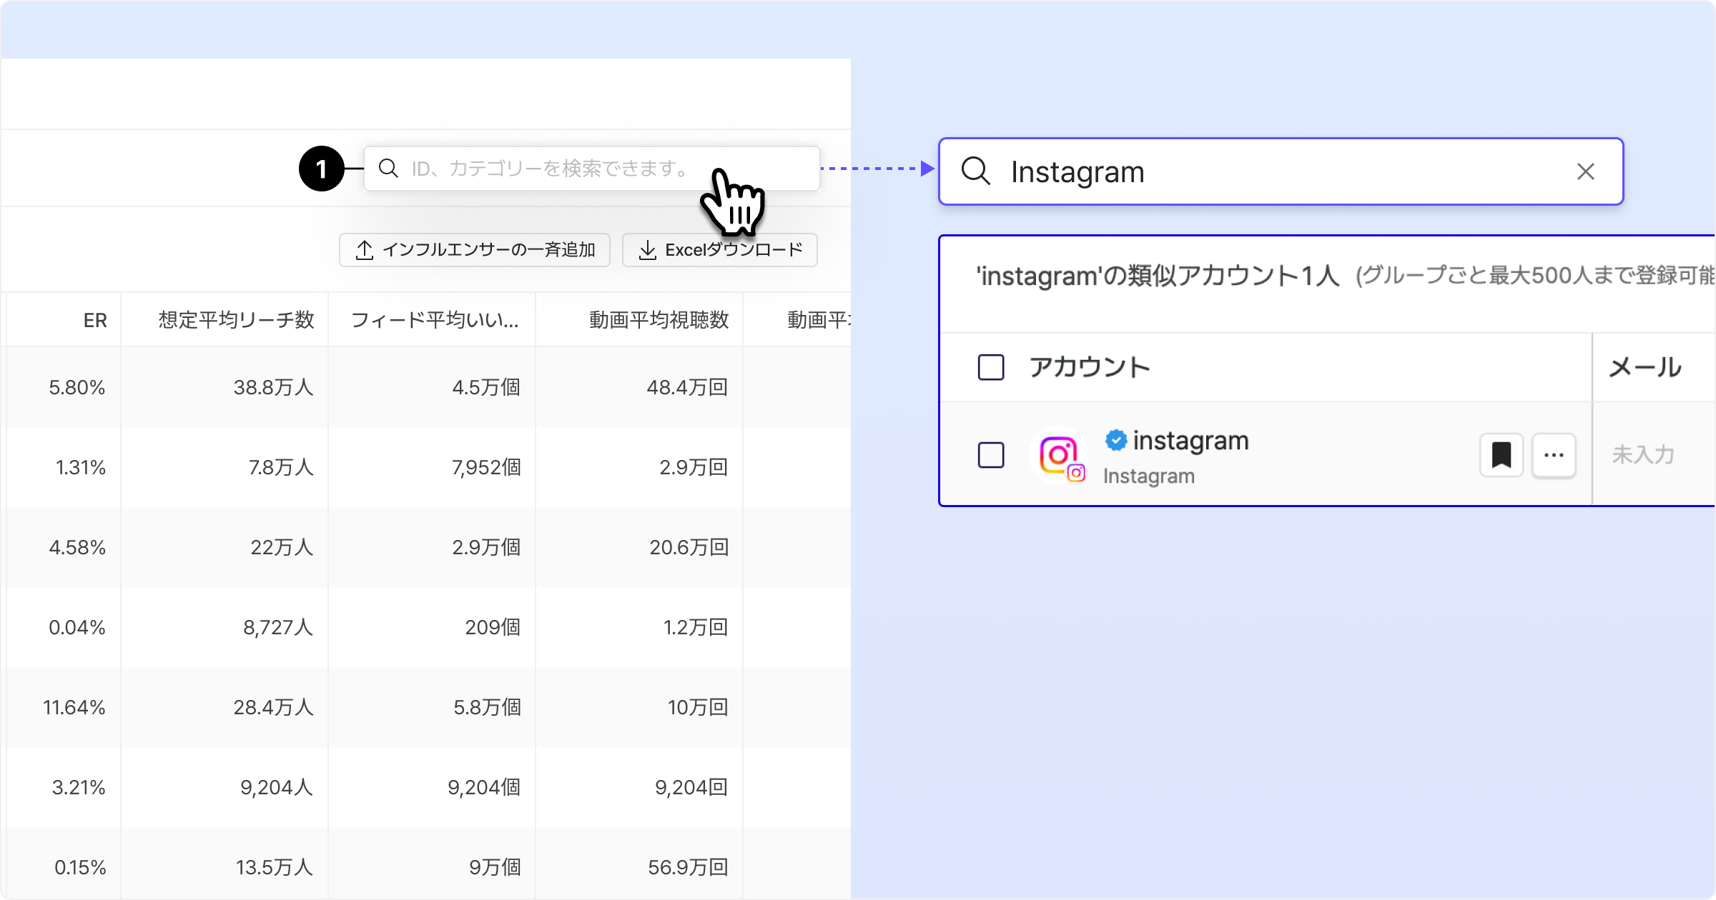
Task: Click the 想定平均リーチ数 column header
Action: 236,320
